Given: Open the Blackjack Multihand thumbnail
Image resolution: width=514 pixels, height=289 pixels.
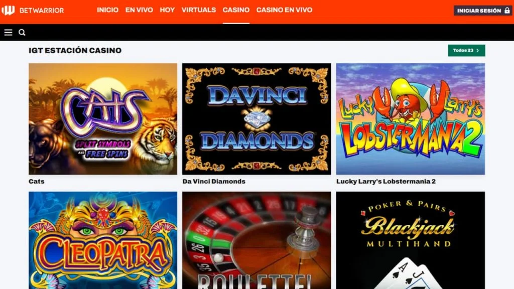Looking at the screenshot, I should (411, 240).
